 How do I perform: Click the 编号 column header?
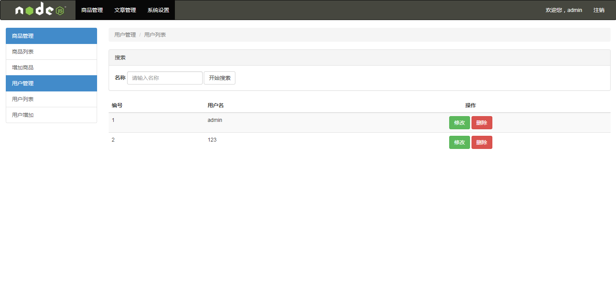117,105
